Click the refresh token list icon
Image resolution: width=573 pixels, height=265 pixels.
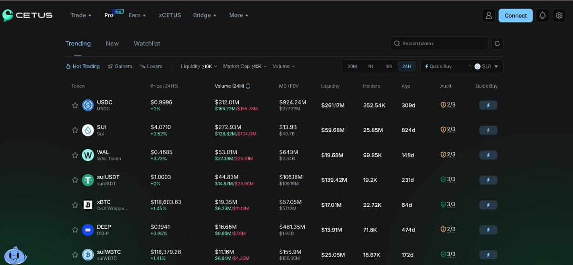[497, 43]
